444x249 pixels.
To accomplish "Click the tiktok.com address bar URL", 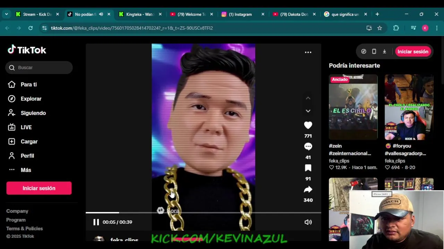I will (x=132, y=28).
